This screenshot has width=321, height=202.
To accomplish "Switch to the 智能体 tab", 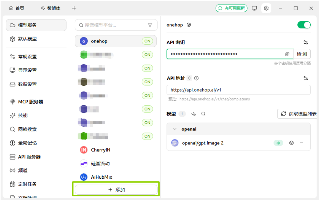I will pyautogui.click(x=50, y=8).
